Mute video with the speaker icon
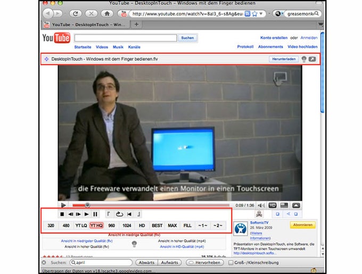Viewport: 362px width, 274px height. pyautogui.click(x=261, y=205)
